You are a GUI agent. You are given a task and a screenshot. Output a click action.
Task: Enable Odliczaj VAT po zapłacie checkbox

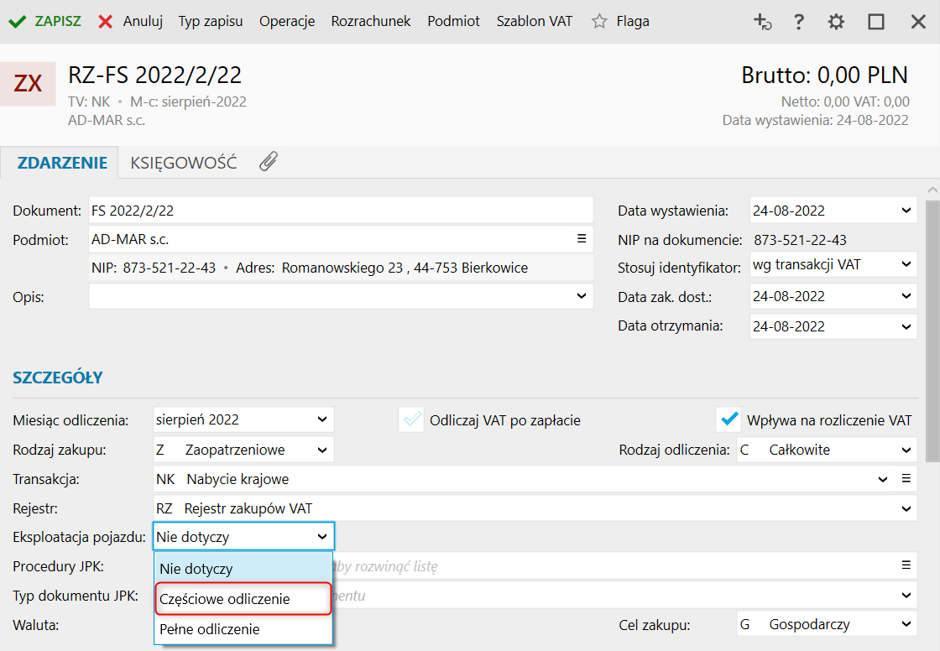[412, 419]
